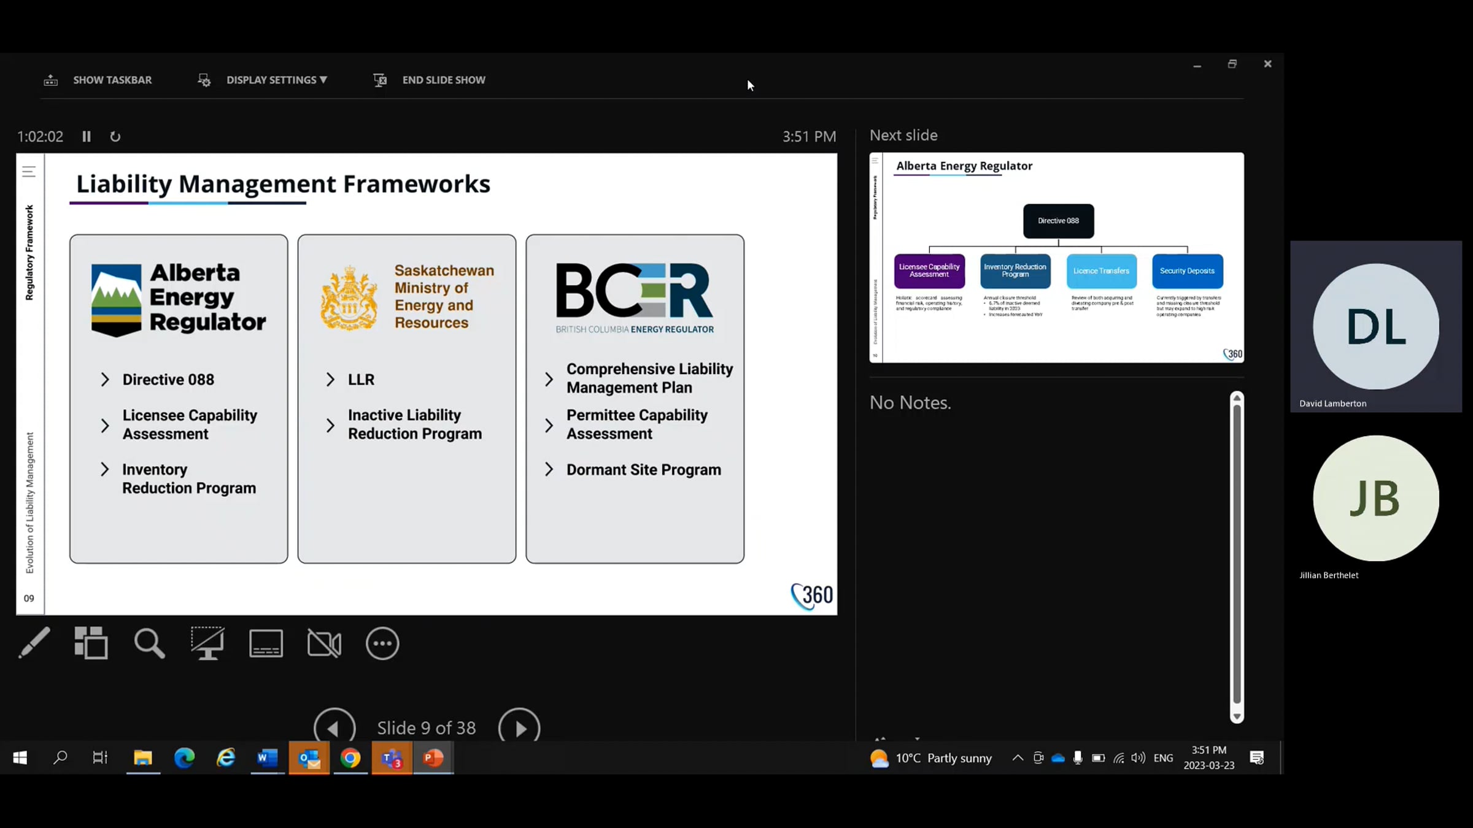Advance to the next slide arrow
Viewport: 1473px width, 828px height.
tap(519, 727)
